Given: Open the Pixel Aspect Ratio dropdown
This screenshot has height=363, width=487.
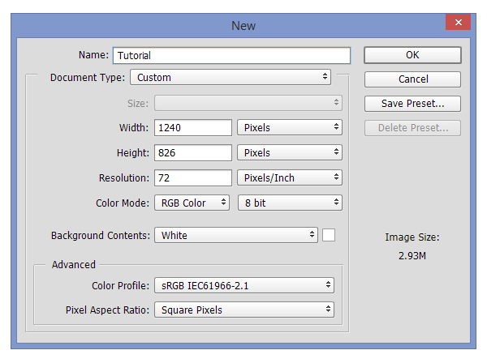Looking at the screenshot, I should 244,310.
